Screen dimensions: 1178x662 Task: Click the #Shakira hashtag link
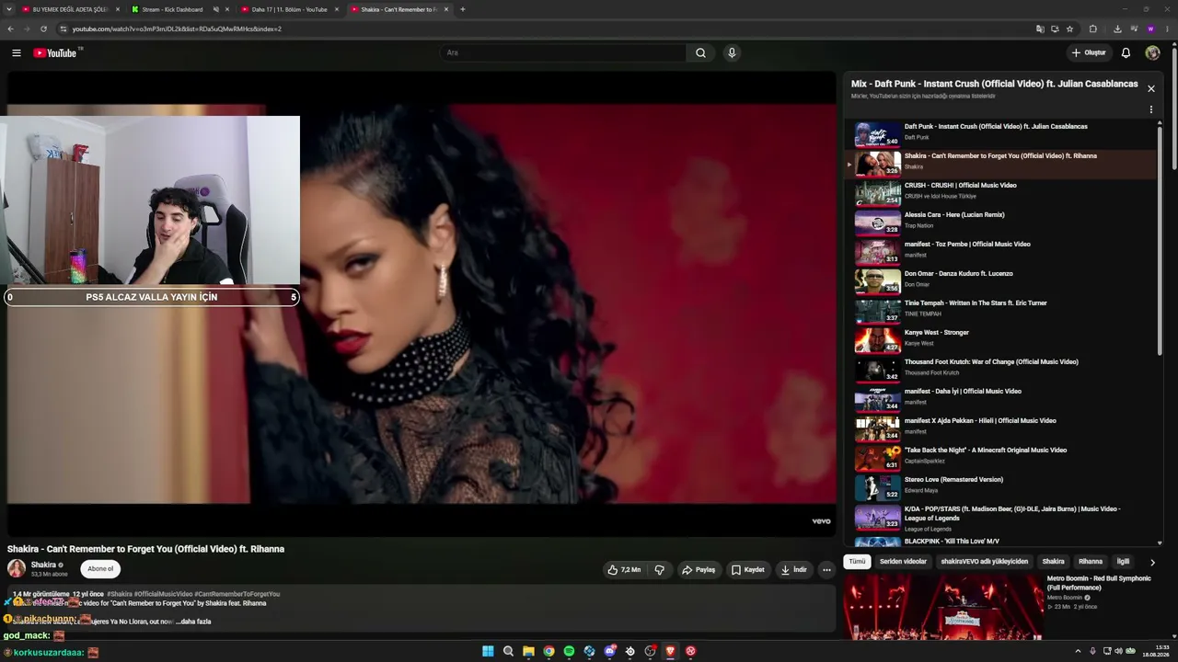120,594
